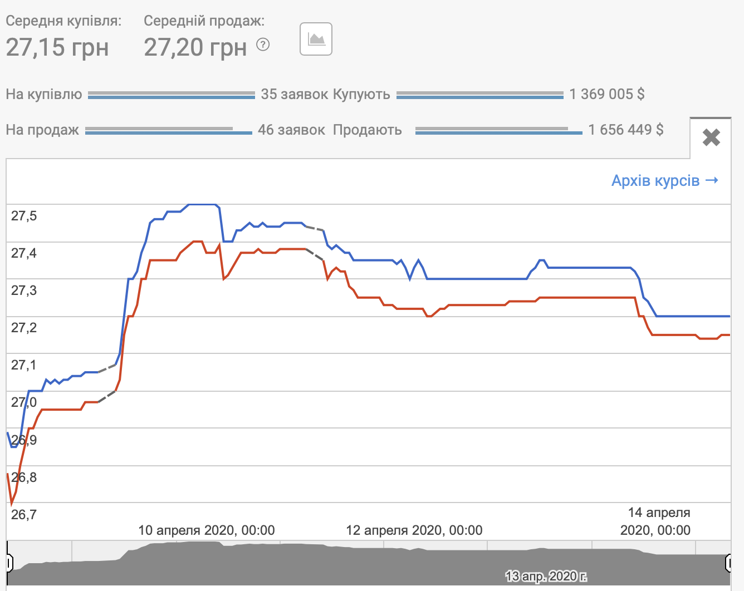Close the chart panel with X
This screenshot has height=591, width=744.
click(711, 137)
